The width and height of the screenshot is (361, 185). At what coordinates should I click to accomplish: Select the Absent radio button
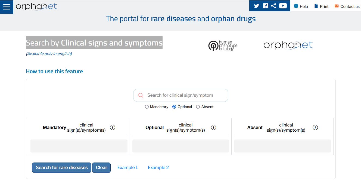pyautogui.click(x=198, y=107)
